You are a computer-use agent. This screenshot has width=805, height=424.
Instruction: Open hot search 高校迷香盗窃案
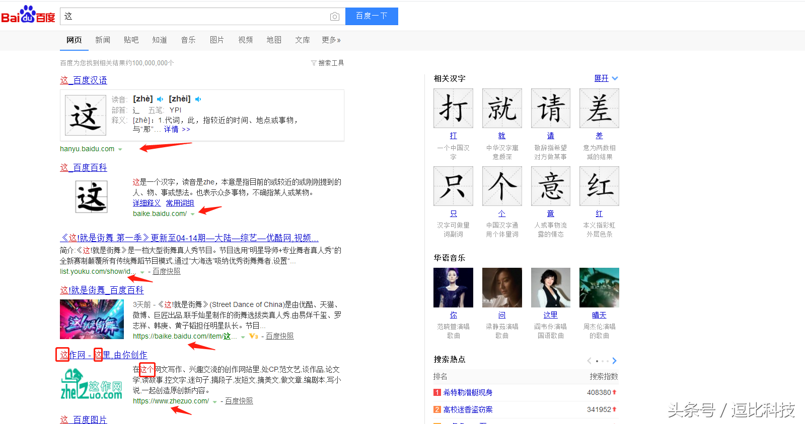click(x=468, y=410)
